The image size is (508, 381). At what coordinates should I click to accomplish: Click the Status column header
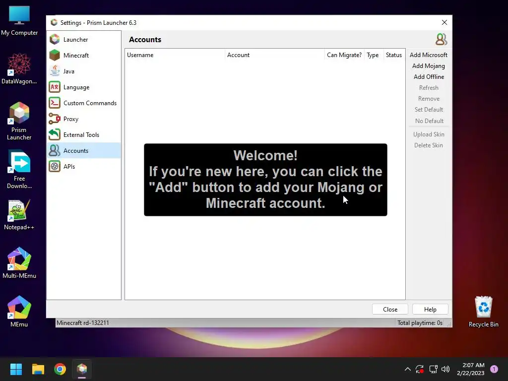point(394,55)
